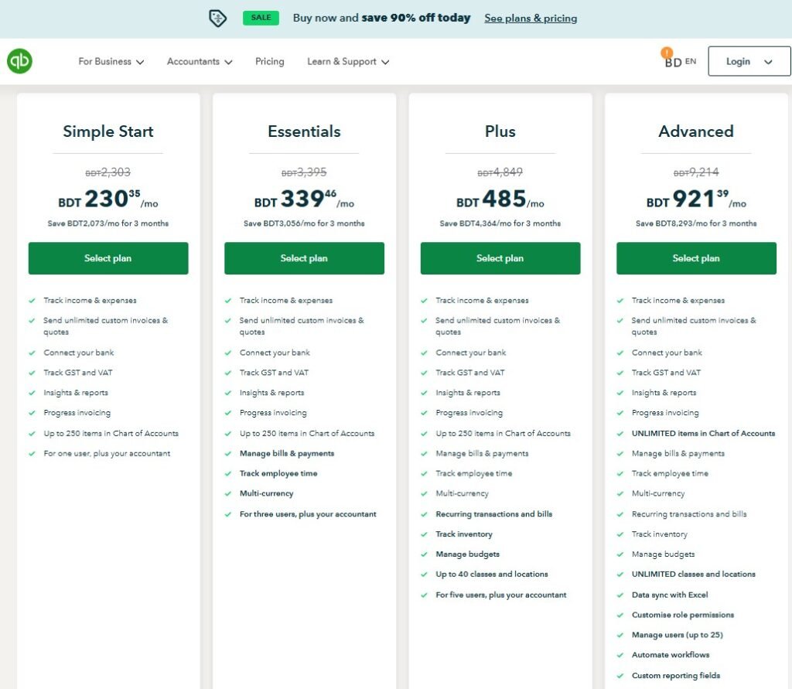
Task: Open the Login dropdown button
Action: 749,62
